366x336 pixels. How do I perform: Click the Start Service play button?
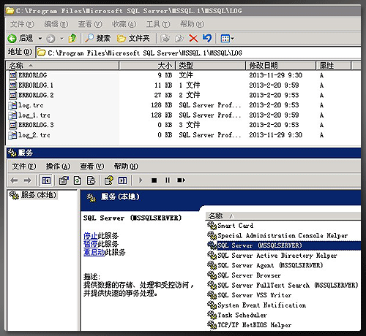click(141, 180)
